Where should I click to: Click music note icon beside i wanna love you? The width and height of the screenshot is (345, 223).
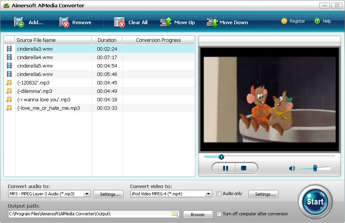click(x=9, y=99)
